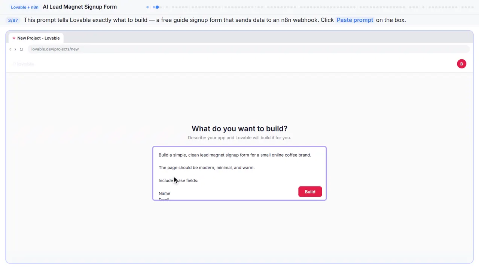This screenshot has width=479, height=269.
Task: Open the red B user avatar
Action: [461, 64]
